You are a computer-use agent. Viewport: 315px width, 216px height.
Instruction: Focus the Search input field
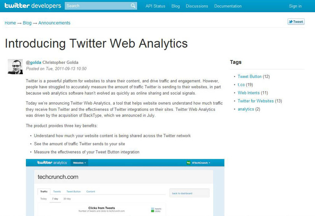98,6
